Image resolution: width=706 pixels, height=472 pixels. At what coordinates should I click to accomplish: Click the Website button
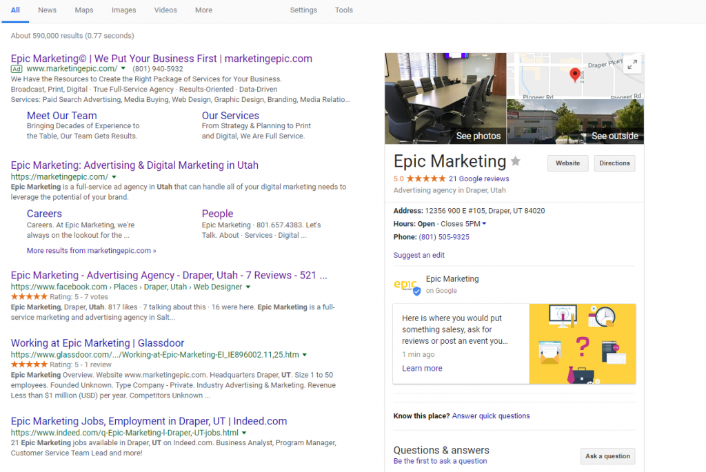(x=568, y=163)
